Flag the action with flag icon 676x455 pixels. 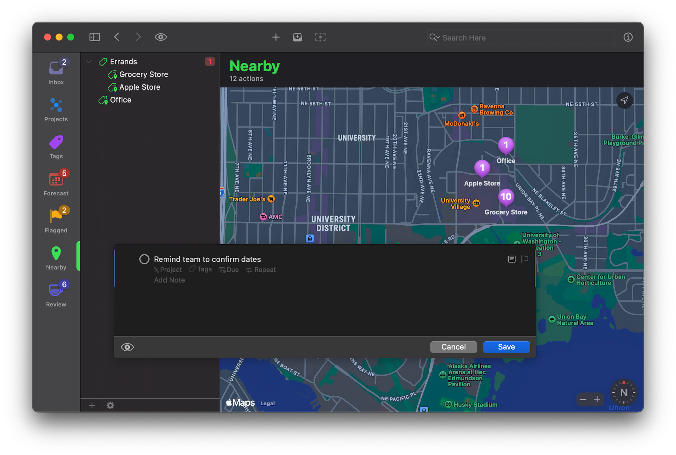pyautogui.click(x=525, y=259)
